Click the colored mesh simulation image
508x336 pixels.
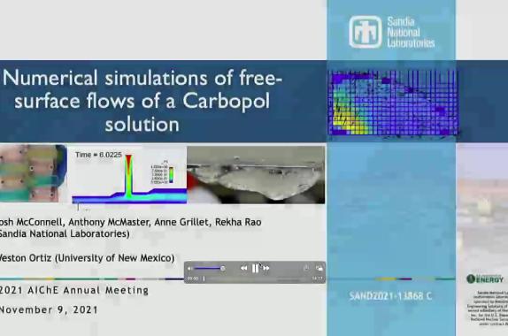pyautogui.click(x=393, y=103)
